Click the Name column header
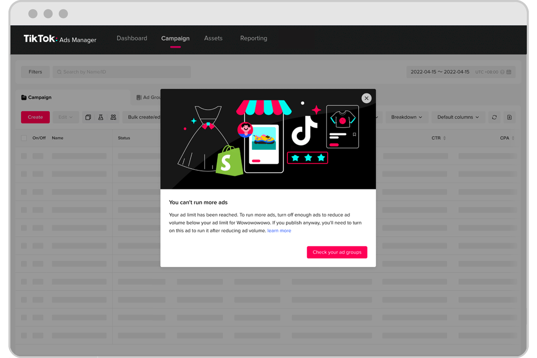Image resolution: width=537 pixels, height=358 pixels. coord(57,138)
